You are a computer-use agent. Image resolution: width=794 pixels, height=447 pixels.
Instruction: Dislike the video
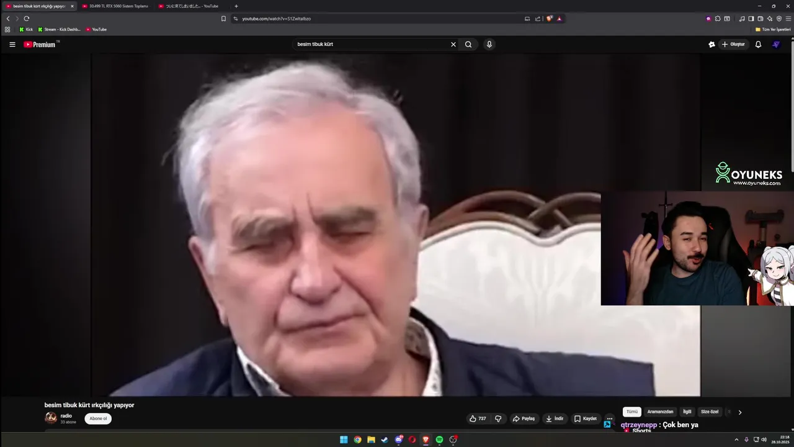tap(498, 419)
